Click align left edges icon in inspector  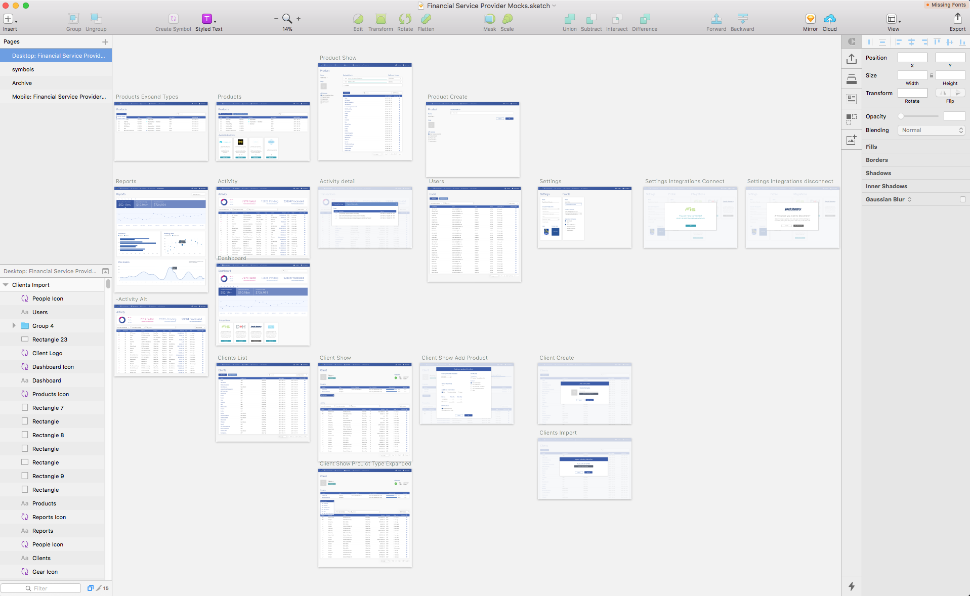coord(898,42)
